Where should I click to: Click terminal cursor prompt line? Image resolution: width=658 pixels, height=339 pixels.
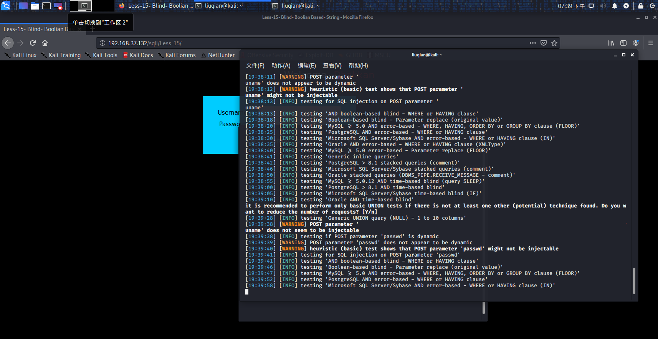point(247,292)
